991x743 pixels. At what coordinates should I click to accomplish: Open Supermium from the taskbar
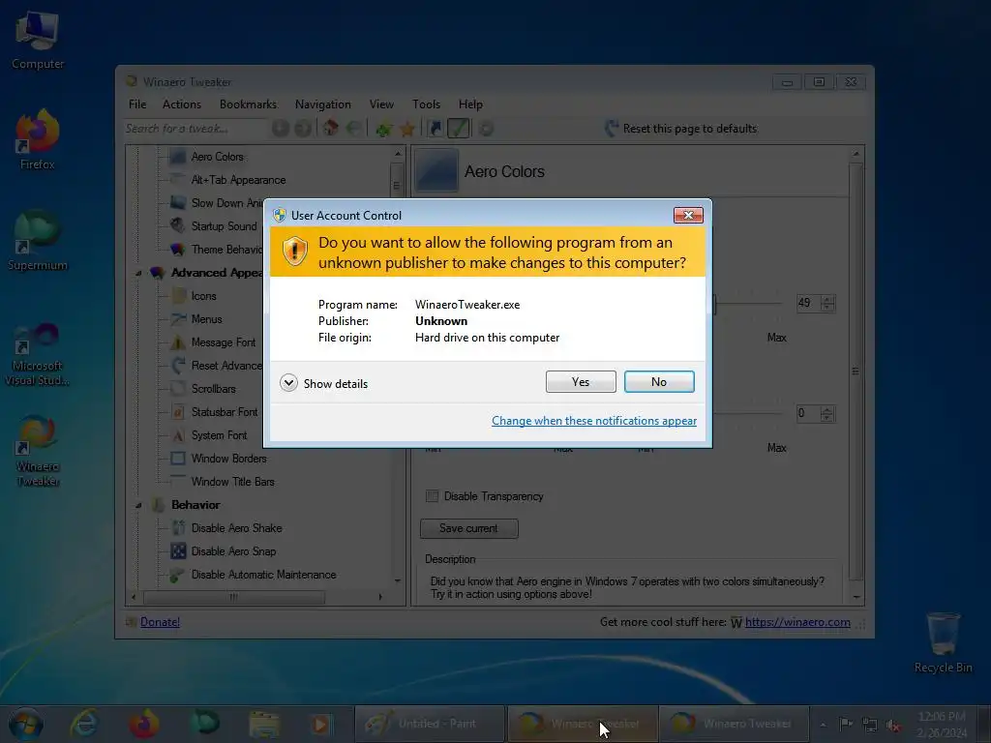pos(204,724)
